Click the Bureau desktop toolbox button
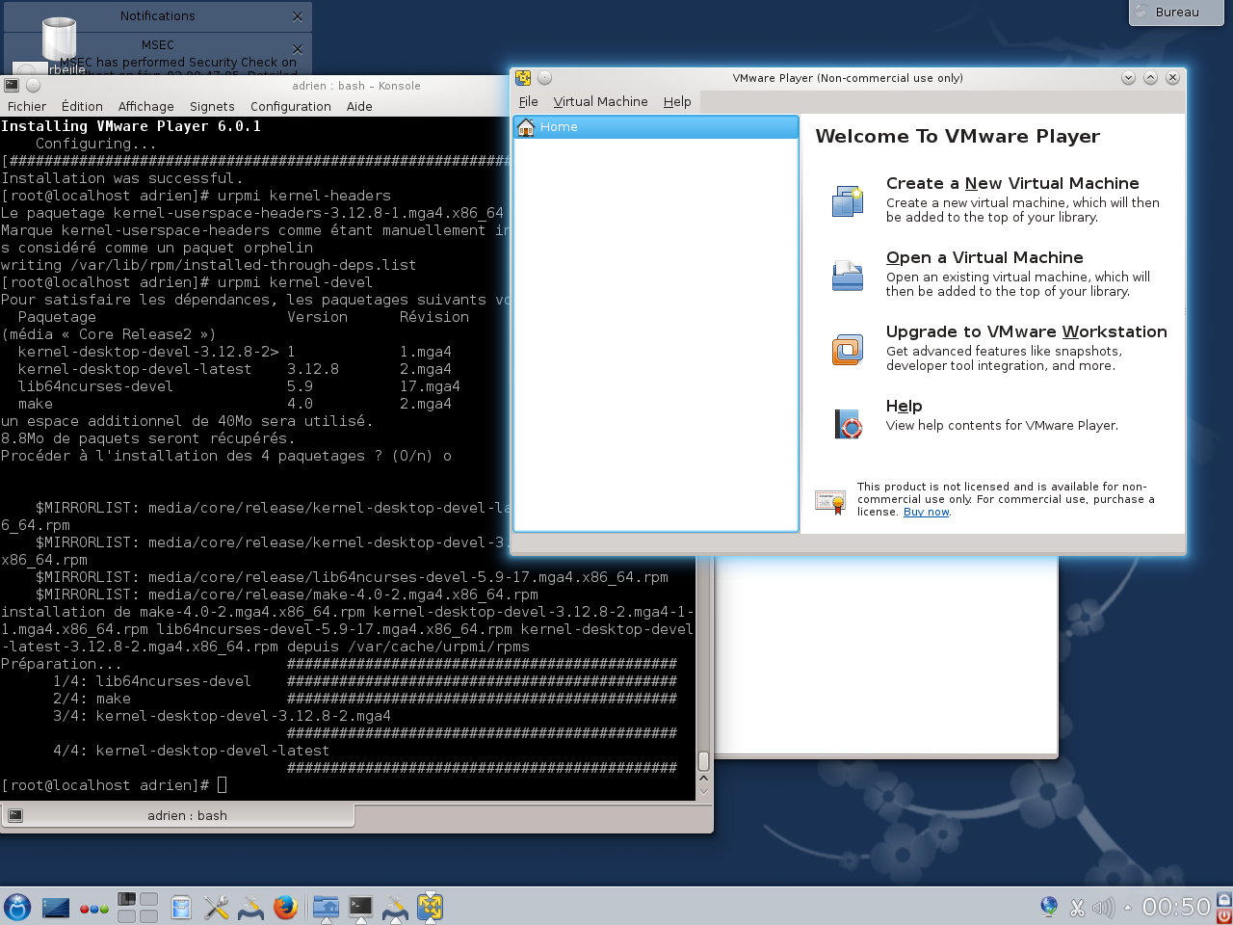Screen dimensions: 1233x925 (1175, 13)
